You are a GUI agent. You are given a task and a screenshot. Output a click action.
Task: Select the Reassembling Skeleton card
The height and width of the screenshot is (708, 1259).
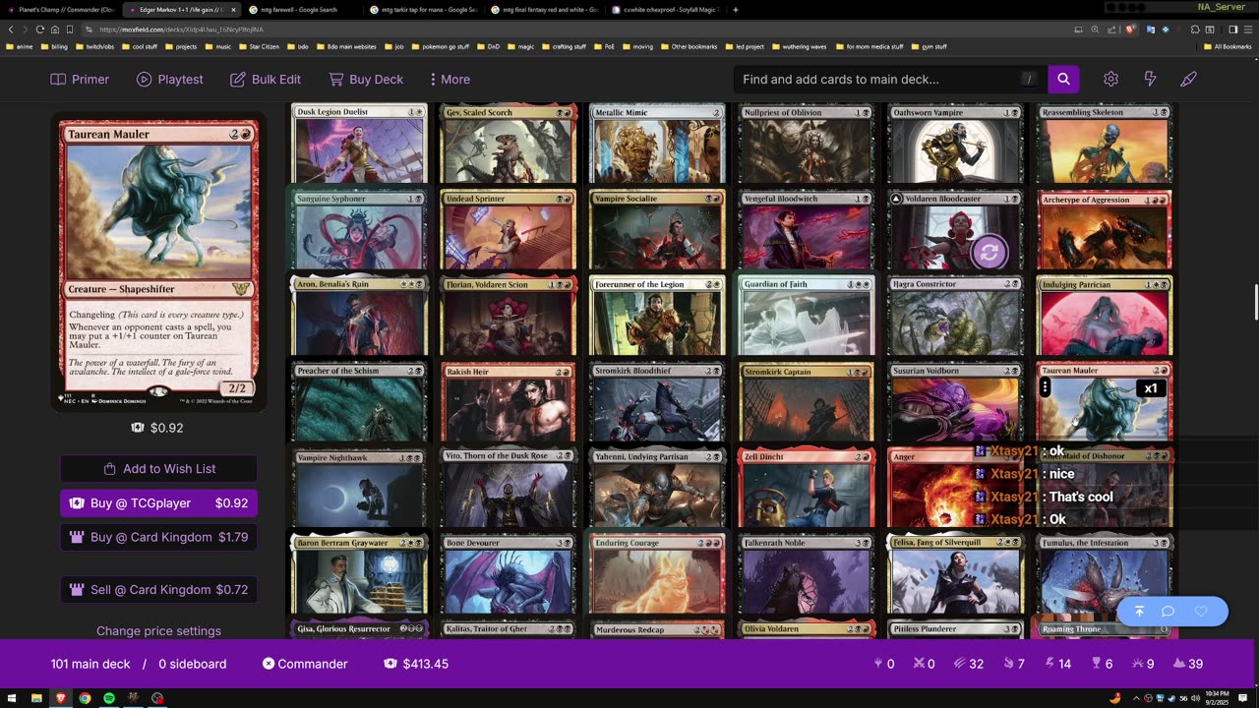(x=1104, y=144)
